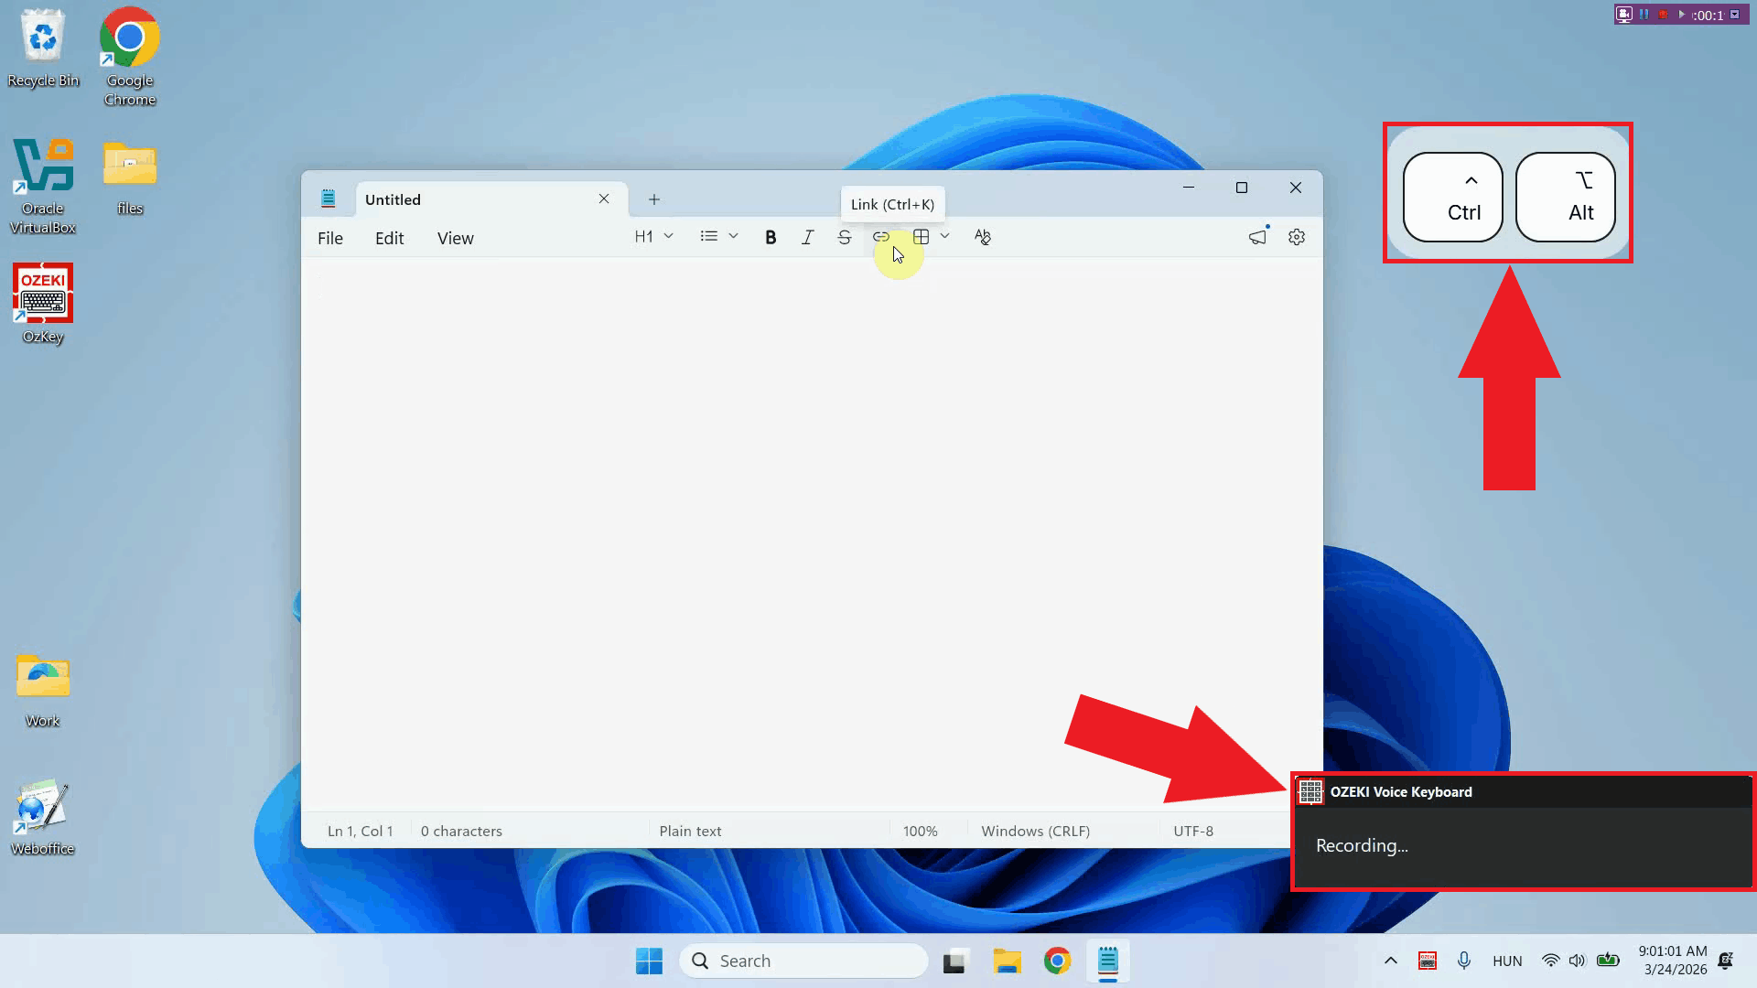
Task: Open the Recycle Bin desktop icon
Action: point(43,48)
